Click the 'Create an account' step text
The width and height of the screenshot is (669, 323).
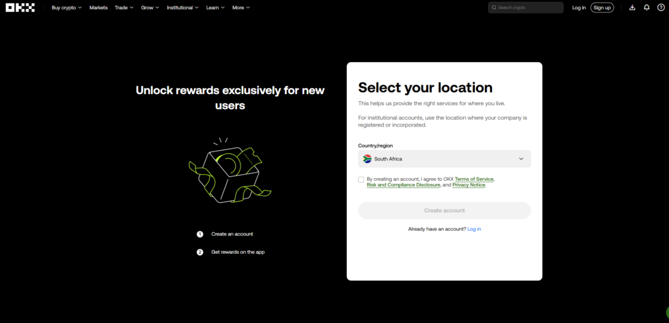click(x=232, y=234)
